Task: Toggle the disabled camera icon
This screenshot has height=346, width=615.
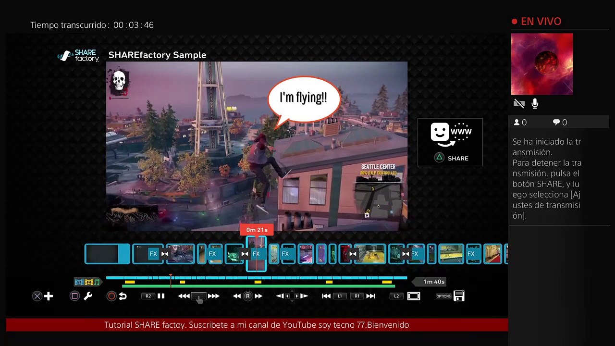Action: pos(519,103)
